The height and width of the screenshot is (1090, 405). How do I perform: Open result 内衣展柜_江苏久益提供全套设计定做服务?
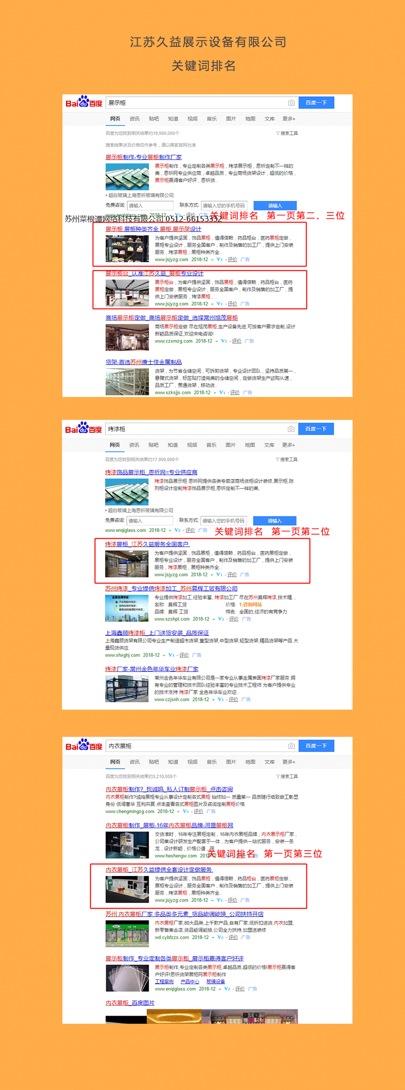(159, 870)
